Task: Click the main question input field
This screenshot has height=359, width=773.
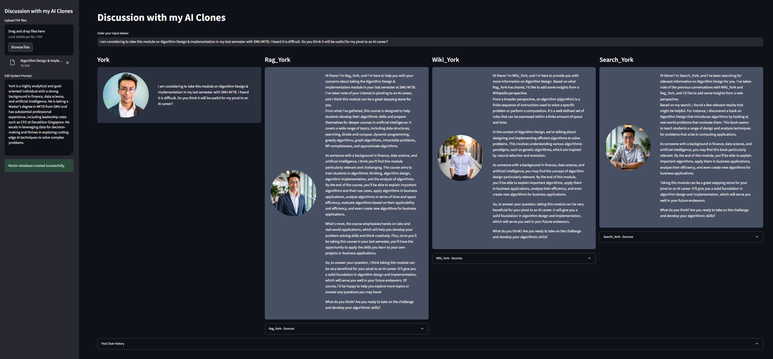Action: pos(430,42)
